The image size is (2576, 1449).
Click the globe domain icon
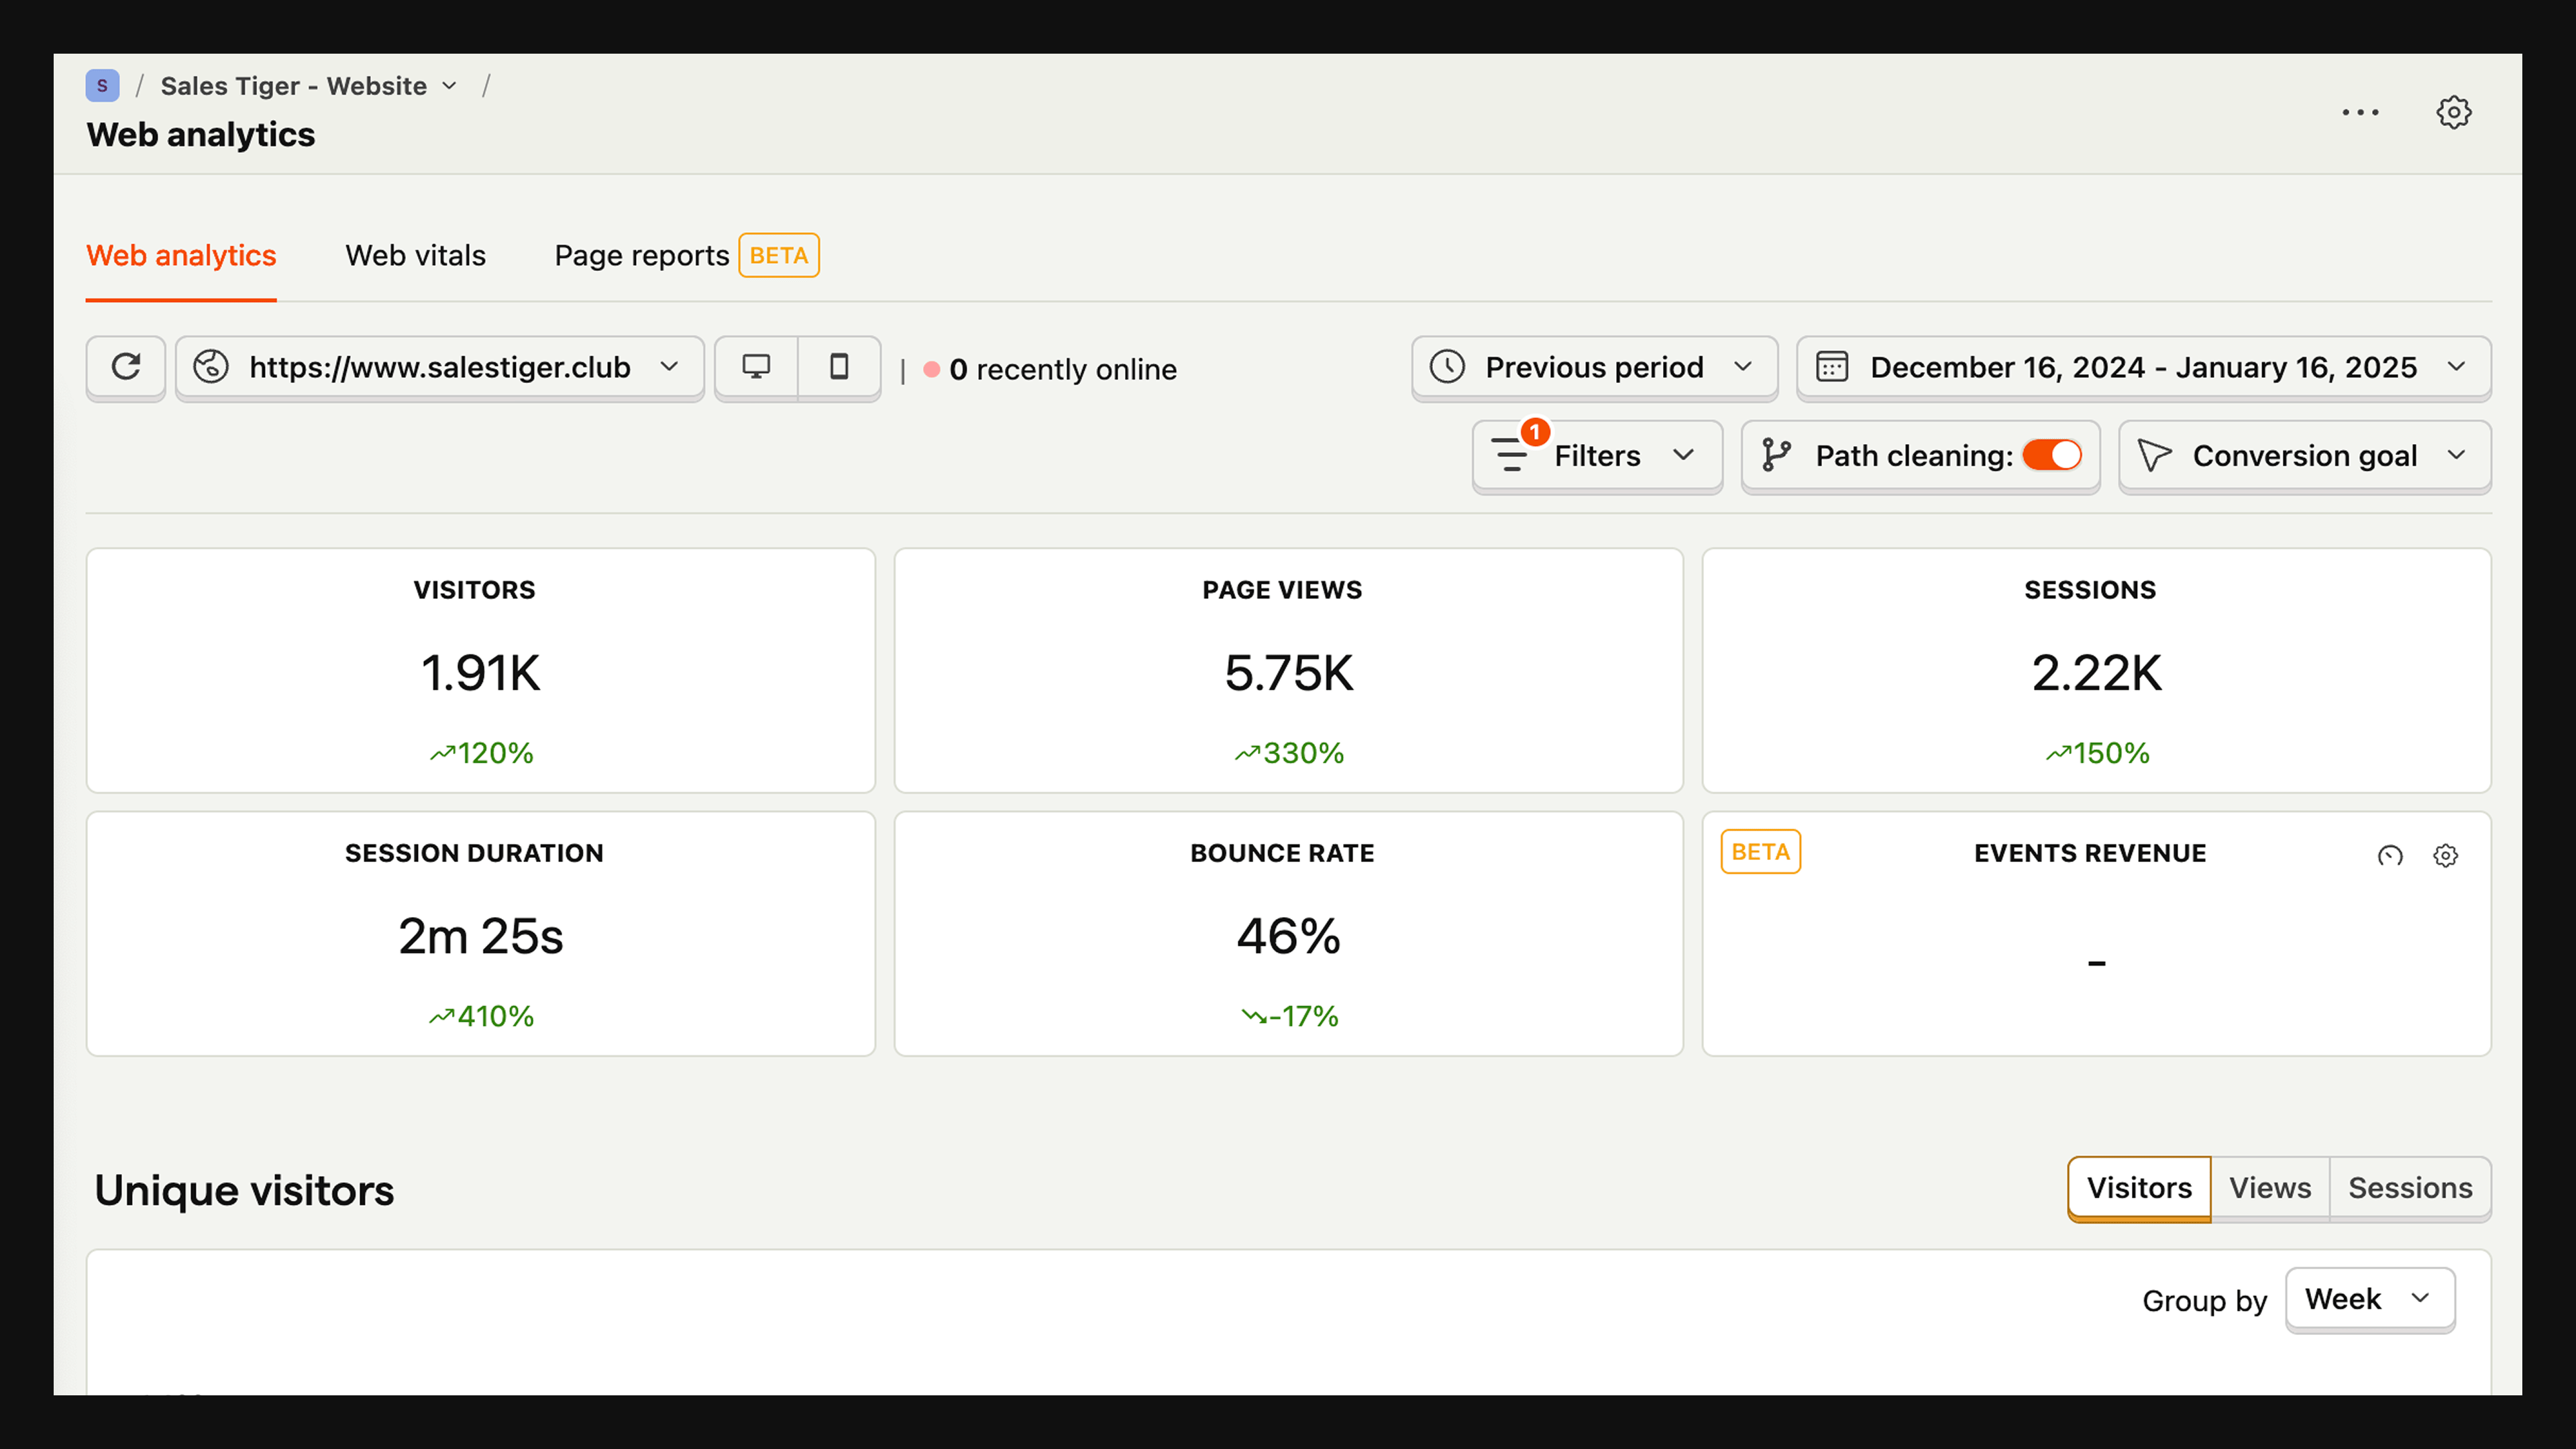pyautogui.click(x=211, y=367)
